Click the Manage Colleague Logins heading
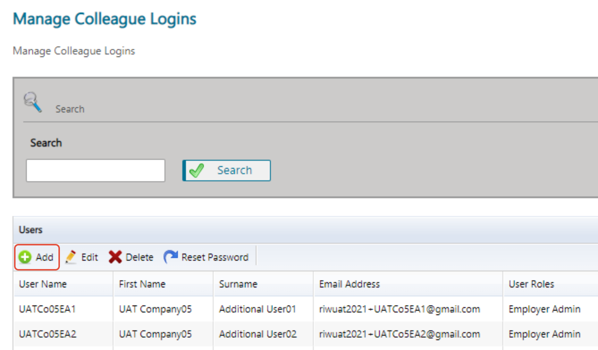The width and height of the screenshot is (598, 350). 105,18
